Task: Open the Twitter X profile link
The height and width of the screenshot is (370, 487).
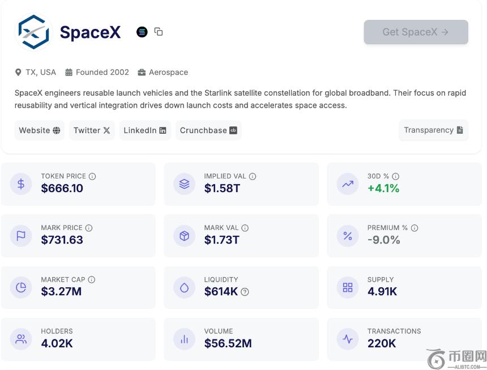Action: pyautogui.click(x=92, y=130)
